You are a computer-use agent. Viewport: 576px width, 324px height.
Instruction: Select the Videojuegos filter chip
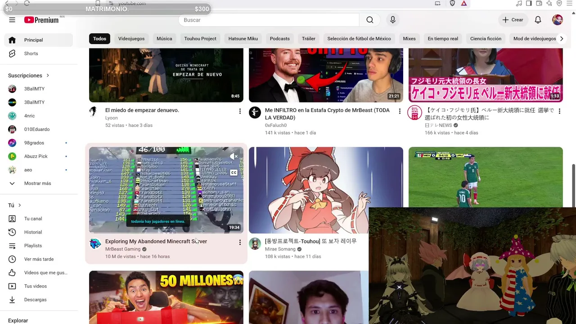pos(131,39)
